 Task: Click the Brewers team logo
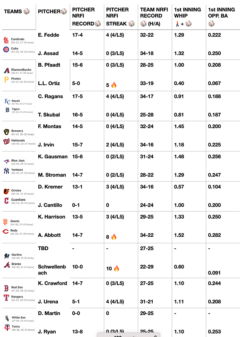pos(6,132)
